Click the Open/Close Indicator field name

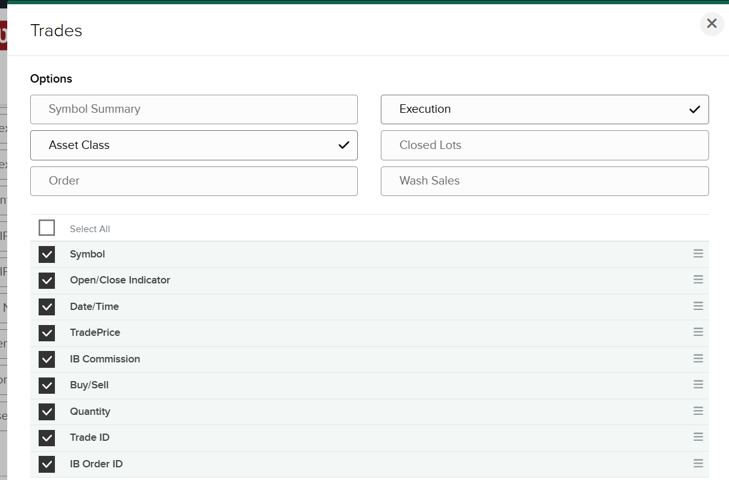pyautogui.click(x=120, y=280)
